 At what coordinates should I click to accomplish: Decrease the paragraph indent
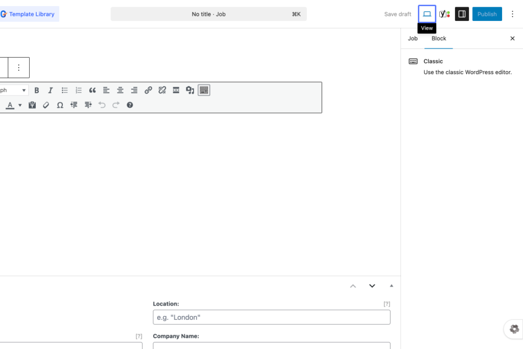(x=74, y=105)
